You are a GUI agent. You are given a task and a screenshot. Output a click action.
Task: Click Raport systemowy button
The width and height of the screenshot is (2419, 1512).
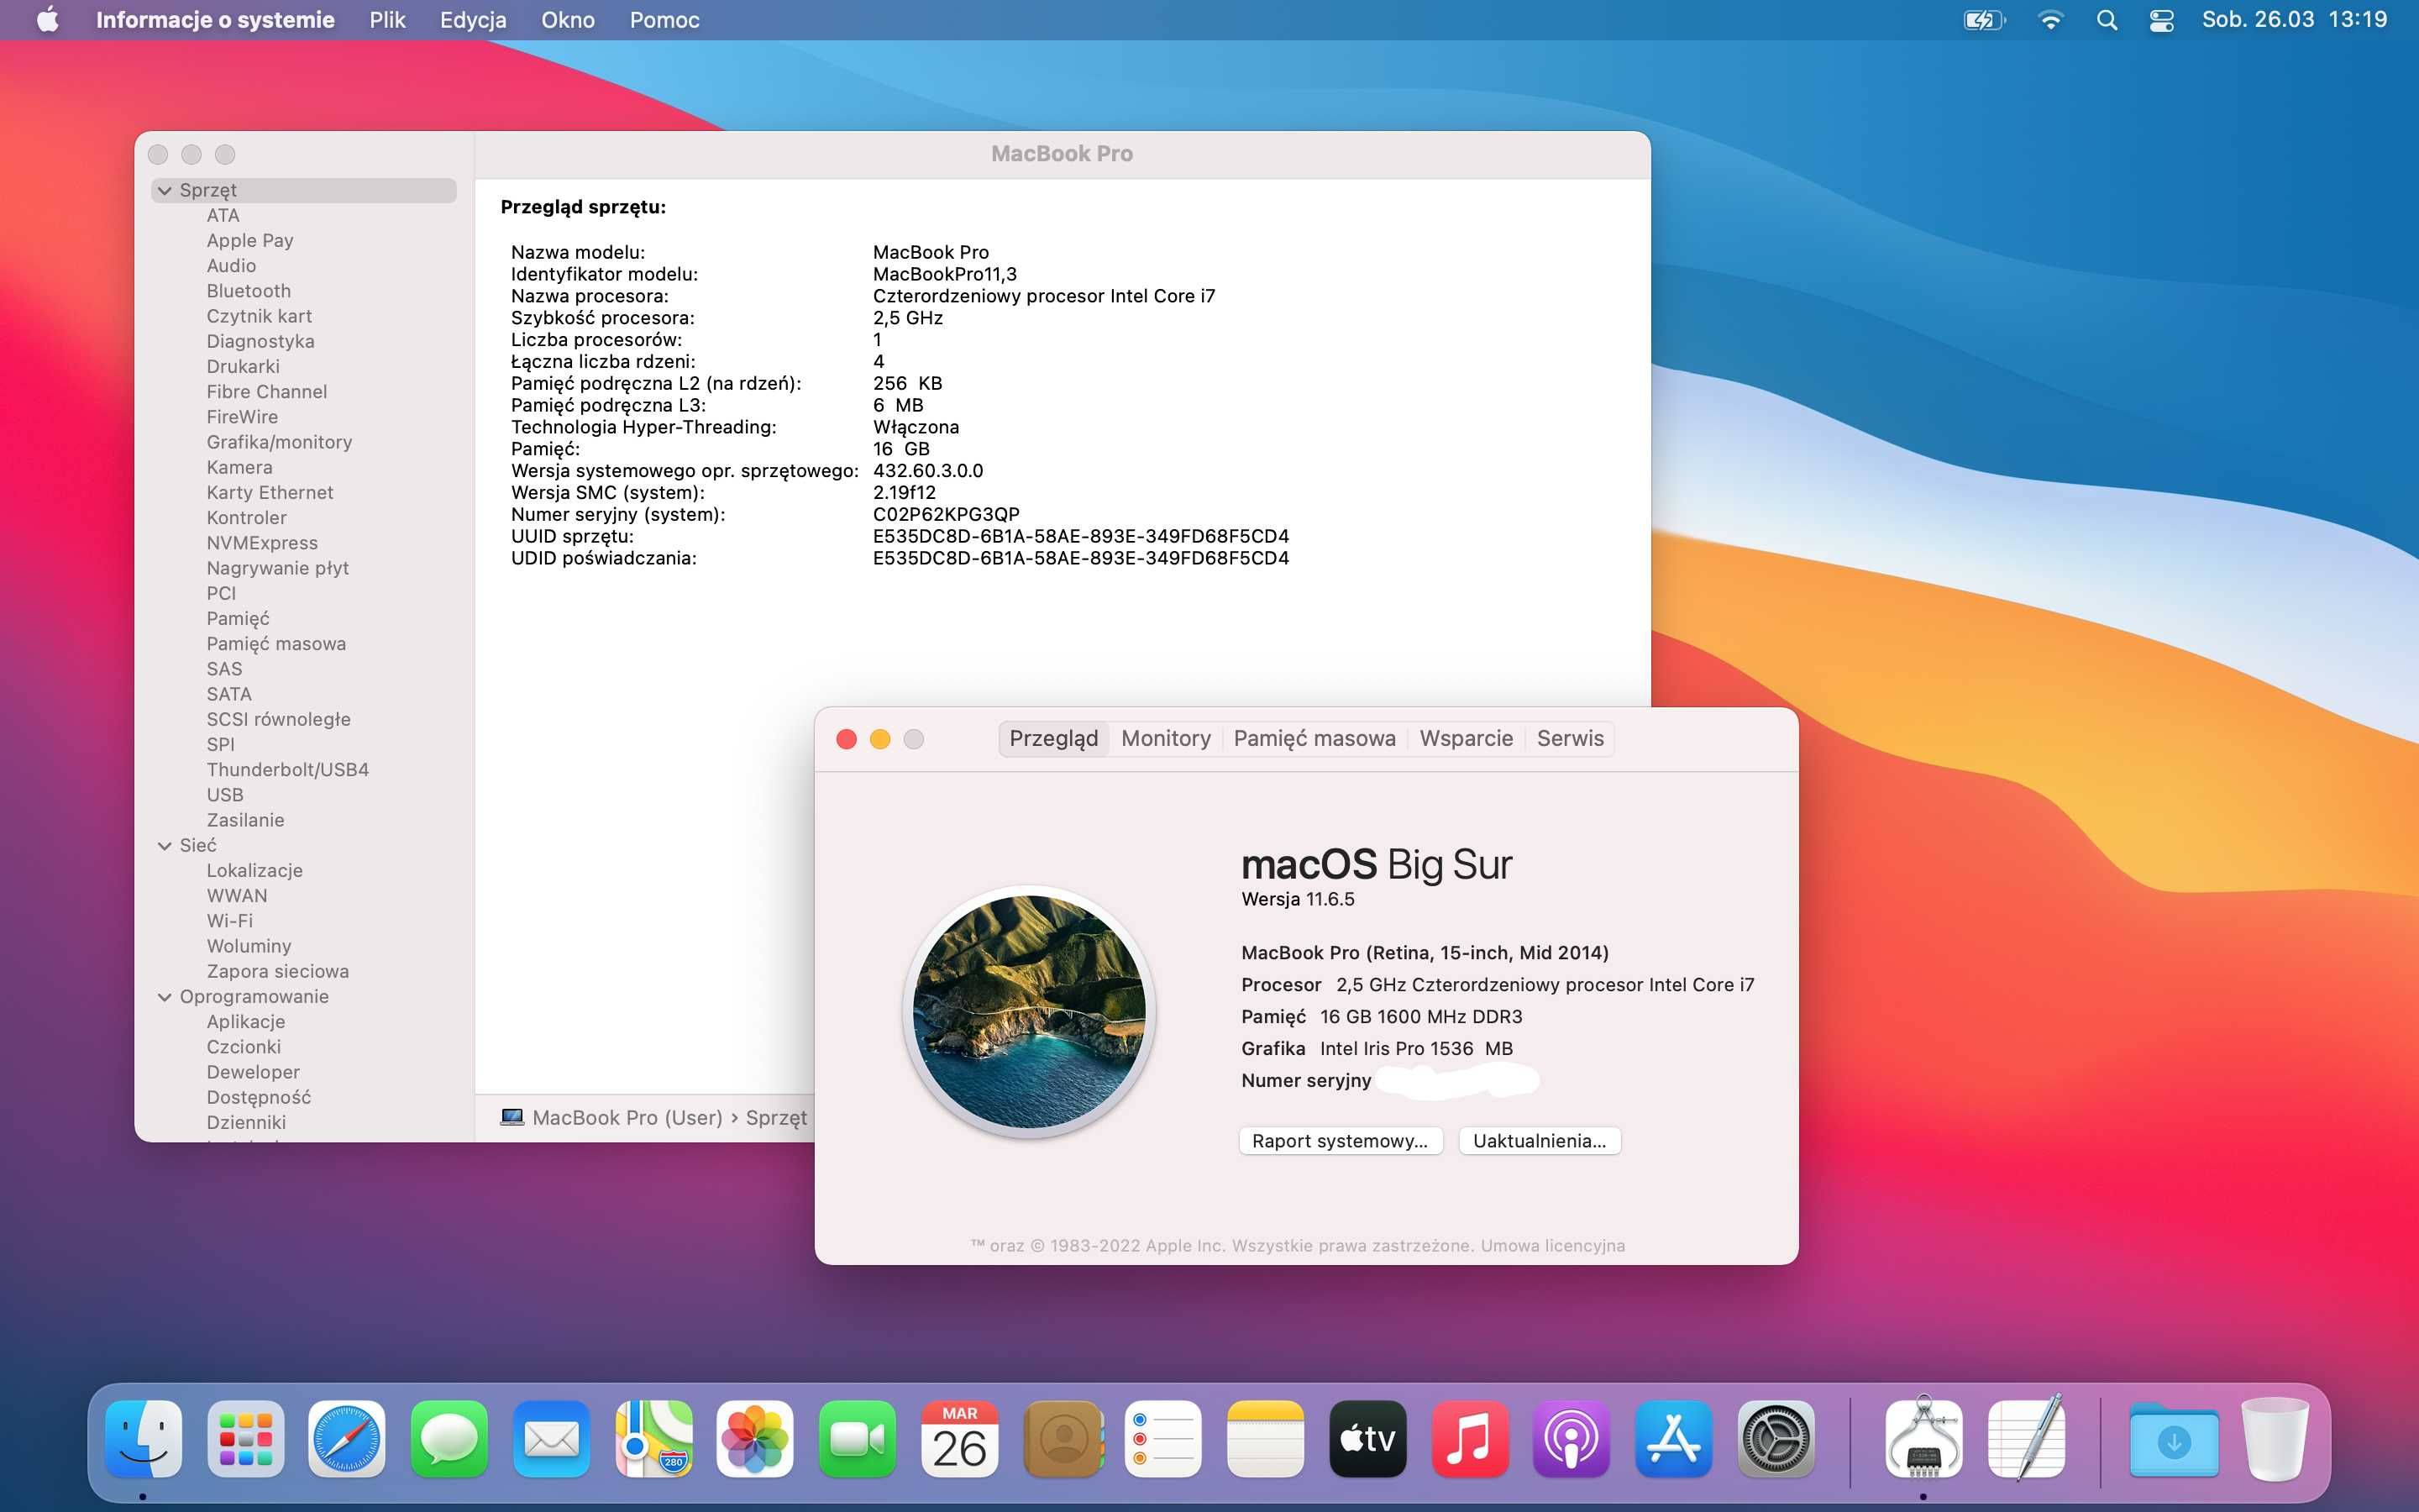[x=1337, y=1141]
